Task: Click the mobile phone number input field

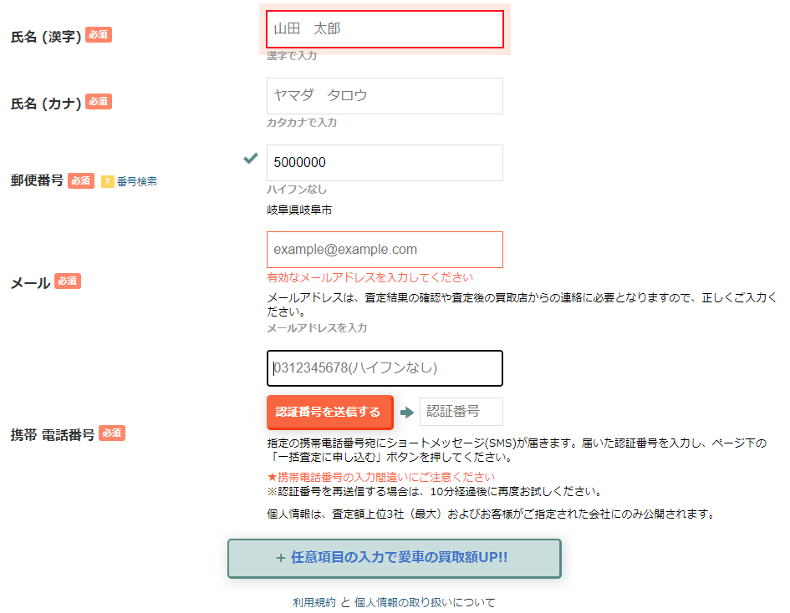Action: (x=385, y=368)
